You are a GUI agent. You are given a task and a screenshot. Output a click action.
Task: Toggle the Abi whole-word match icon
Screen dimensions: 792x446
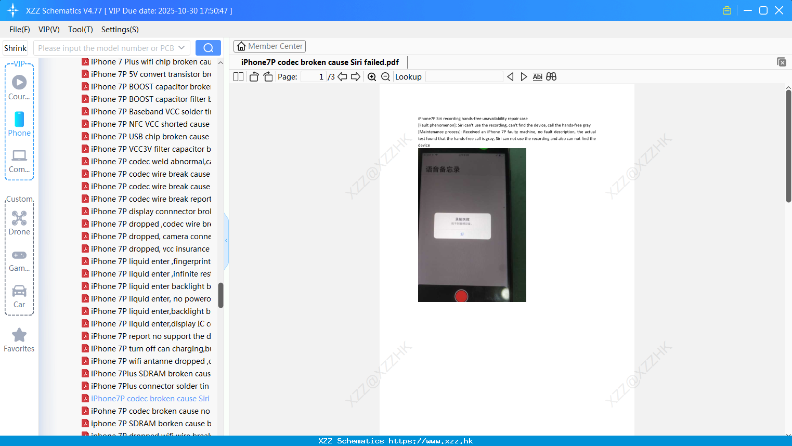pyautogui.click(x=537, y=77)
